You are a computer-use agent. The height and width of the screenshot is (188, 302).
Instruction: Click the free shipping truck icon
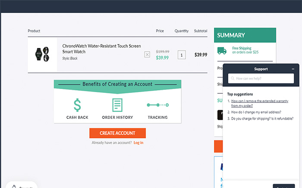(222, 51)
